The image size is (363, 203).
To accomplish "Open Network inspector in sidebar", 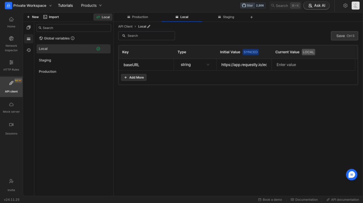I will pyautogui.click(x=11, y=44).
